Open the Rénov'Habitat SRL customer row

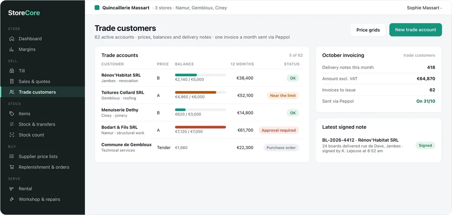click(x=202, y=78)
